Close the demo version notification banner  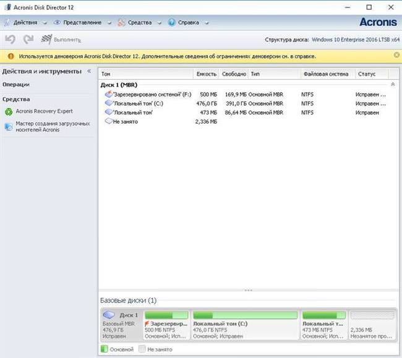click(396, 55)
